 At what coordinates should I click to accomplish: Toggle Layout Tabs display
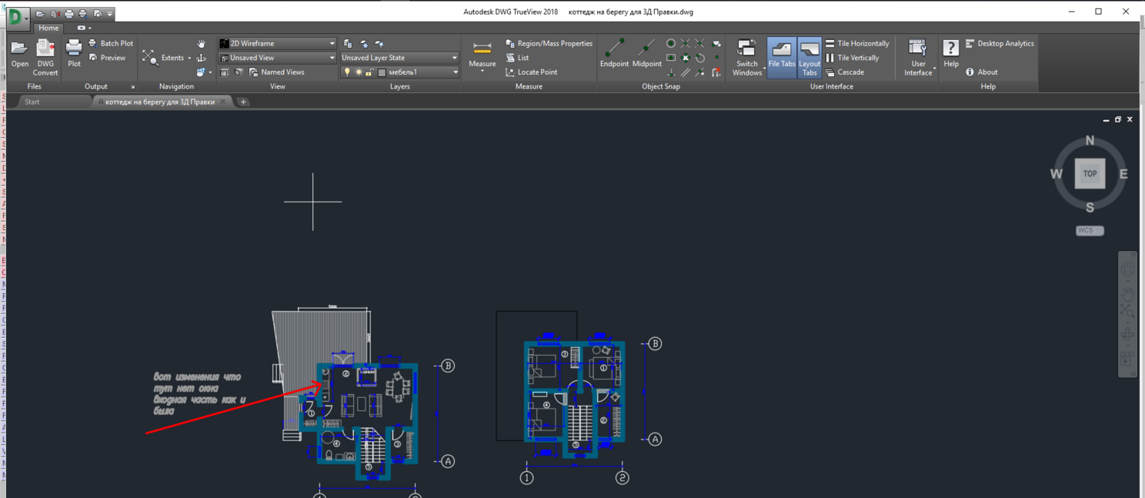[810, 57]
